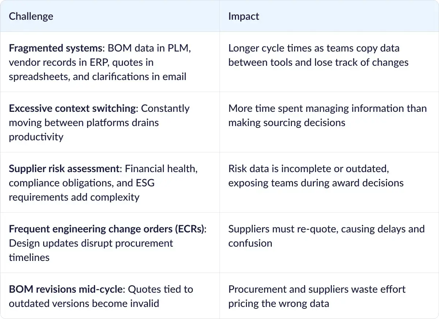Viewport: 439px width, 319px height.
Task: Click the "Excessive context switching" bold heading
Action: (72, 109)
